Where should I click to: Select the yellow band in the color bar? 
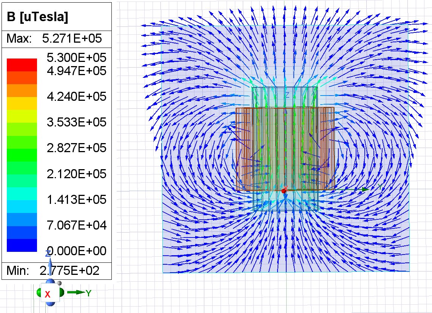tap(22, 103)
